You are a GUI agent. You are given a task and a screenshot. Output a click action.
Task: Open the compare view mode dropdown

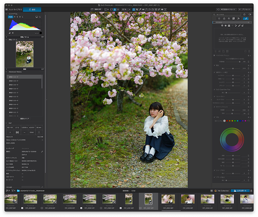pyautogui.click(x=106, y=10)
